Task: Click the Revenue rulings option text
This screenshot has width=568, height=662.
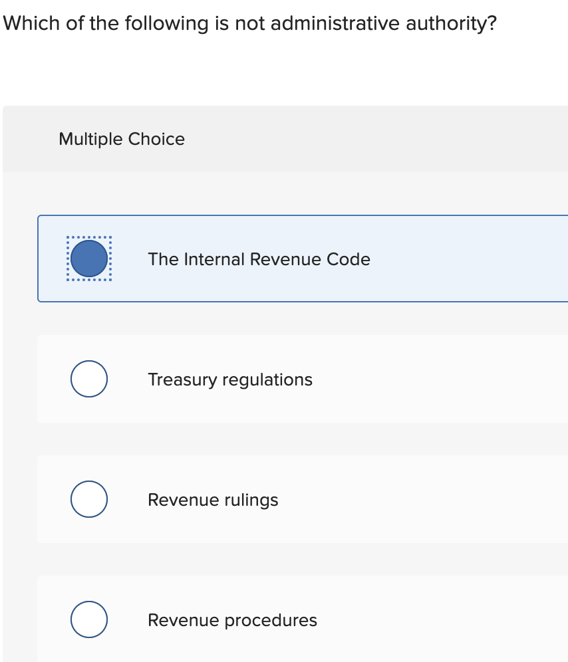Action: 213,500
